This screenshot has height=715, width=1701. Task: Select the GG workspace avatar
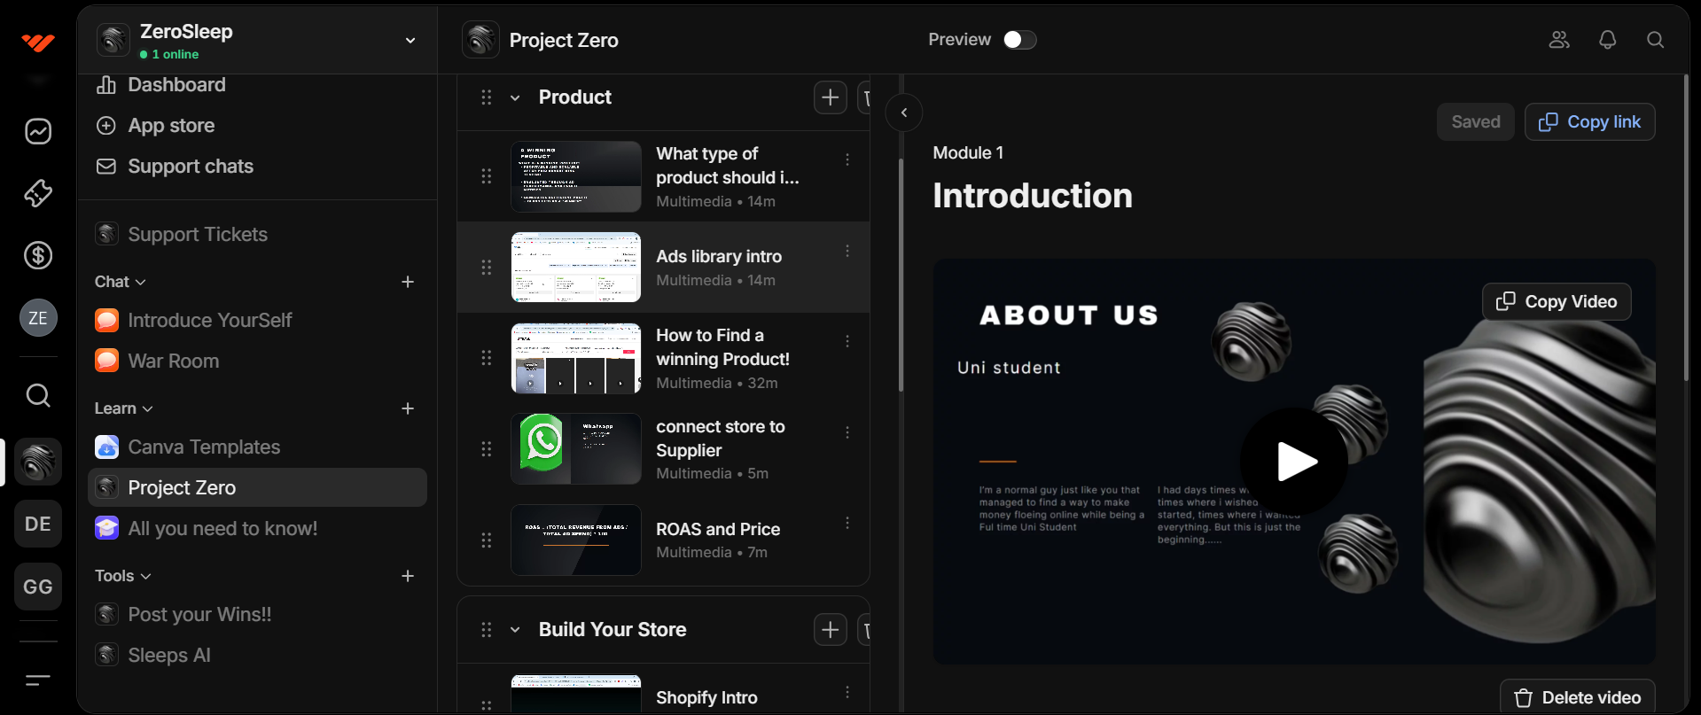[38, 587]
